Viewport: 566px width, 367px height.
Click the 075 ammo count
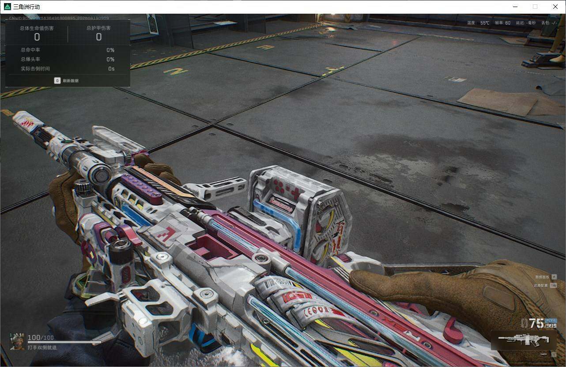(x=532, y=323)
